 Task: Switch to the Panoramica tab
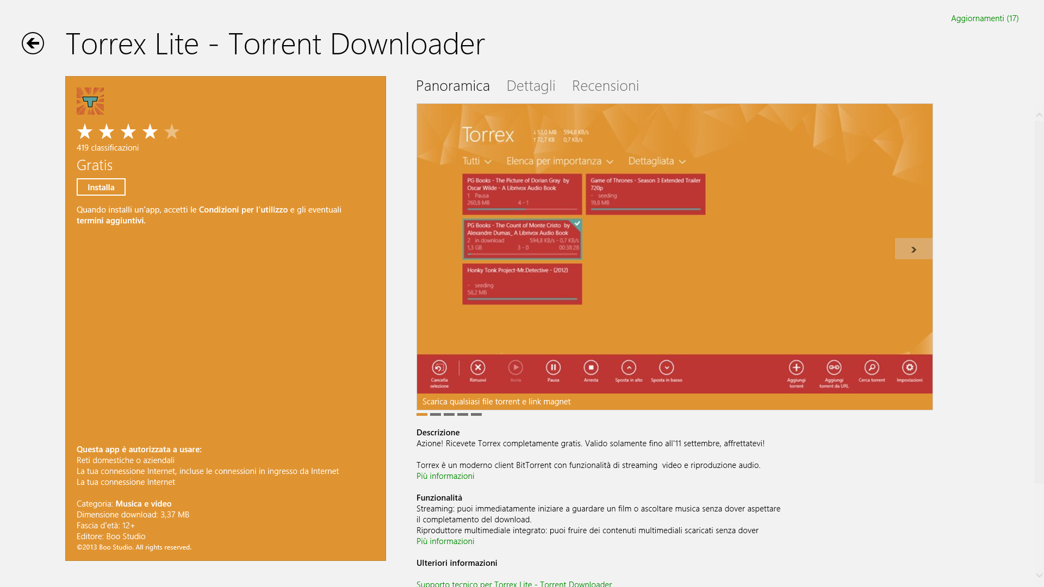453,86
